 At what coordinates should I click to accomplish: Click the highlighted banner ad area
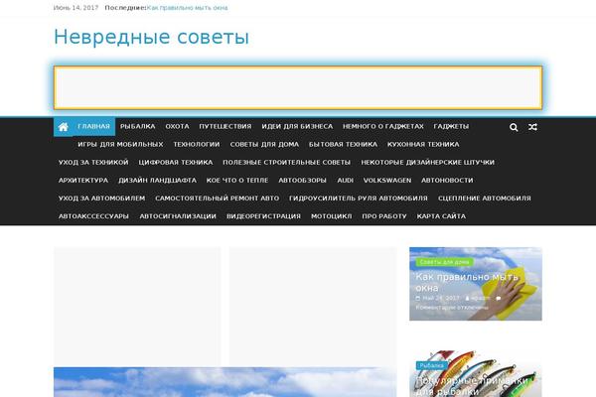(298, 87)
